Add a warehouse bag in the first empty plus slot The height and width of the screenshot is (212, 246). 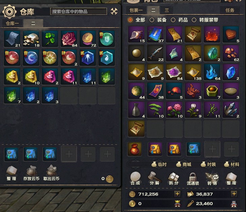[x=69, y=154]
